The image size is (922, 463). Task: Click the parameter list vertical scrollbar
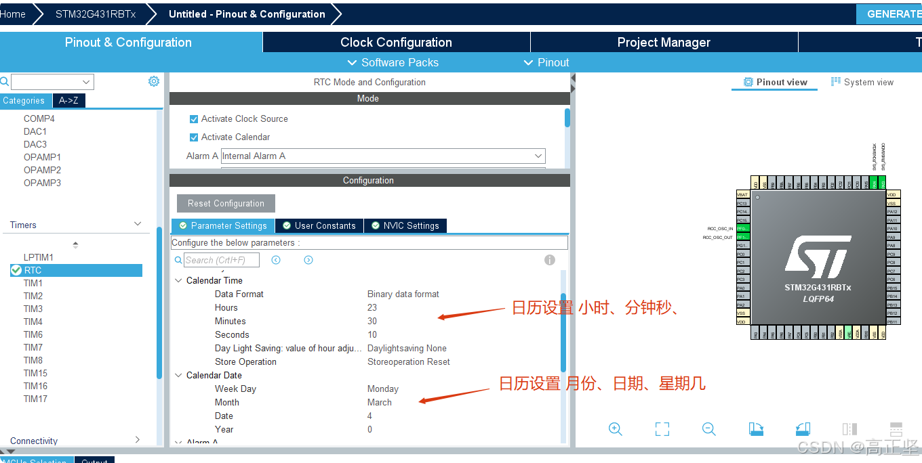[563, 332]
